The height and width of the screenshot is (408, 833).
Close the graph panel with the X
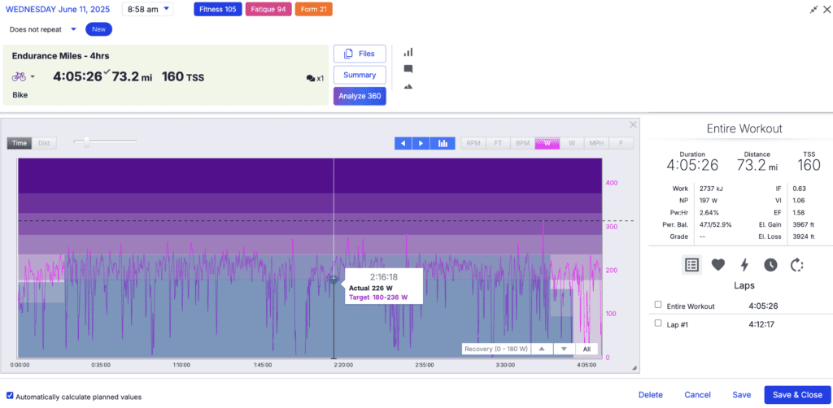633,124
